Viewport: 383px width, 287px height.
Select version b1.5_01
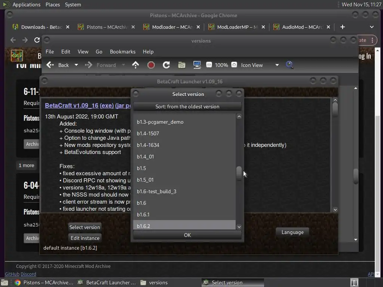coord(184,180)
